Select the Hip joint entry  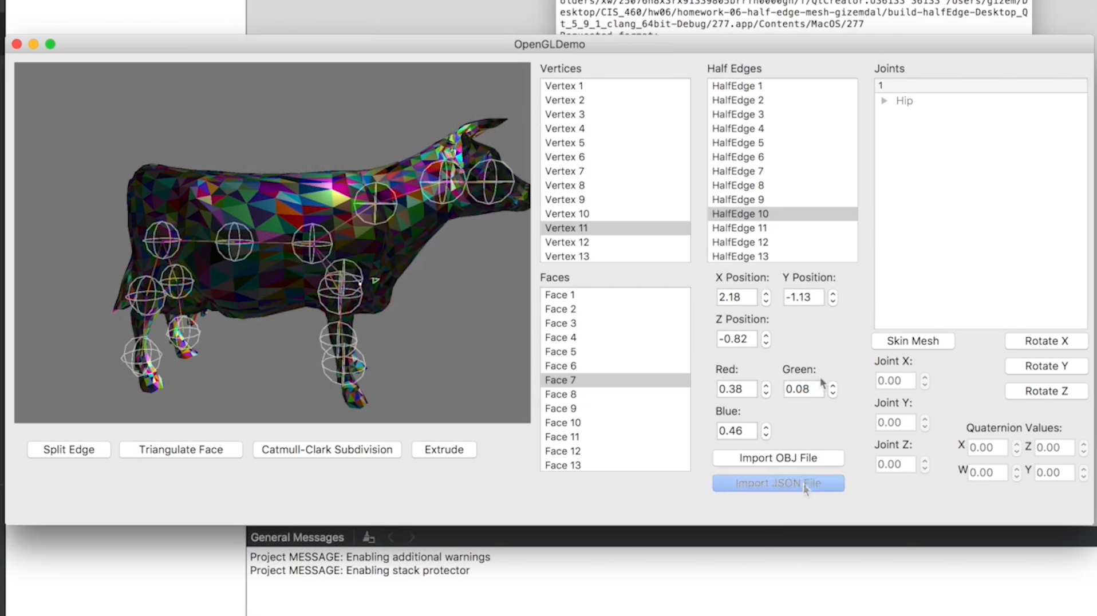tap(904, 101)
